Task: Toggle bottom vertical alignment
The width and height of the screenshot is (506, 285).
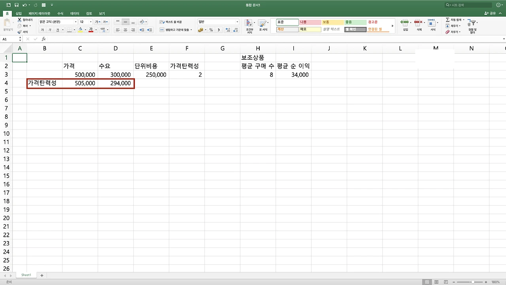Action: pyautogui.click(x=133, y=22)
